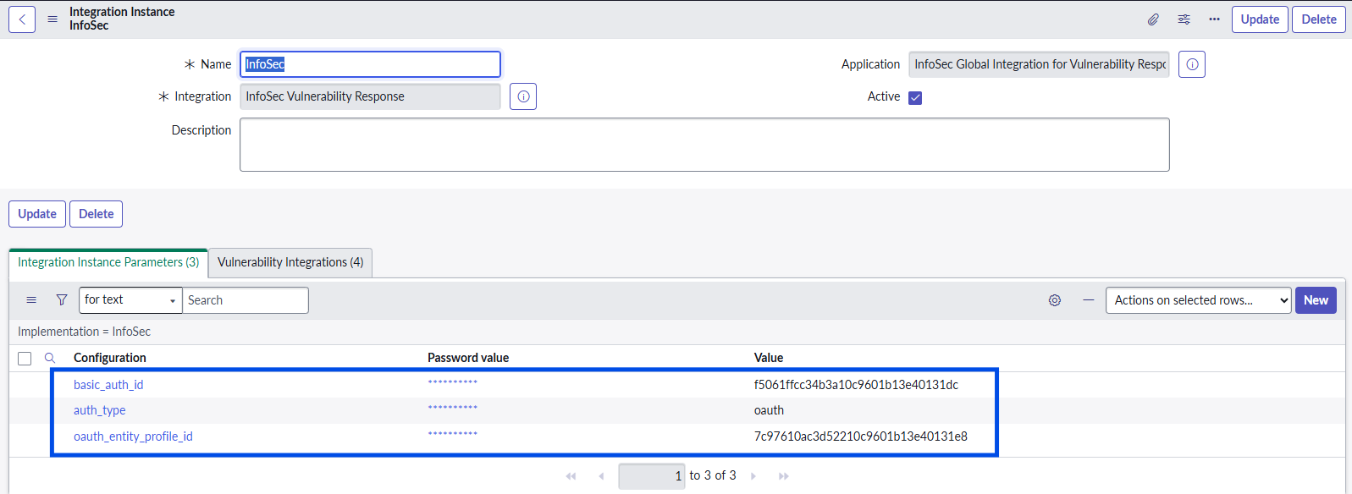
Task: Click the header Update button
Action: tap(1260, 19)
